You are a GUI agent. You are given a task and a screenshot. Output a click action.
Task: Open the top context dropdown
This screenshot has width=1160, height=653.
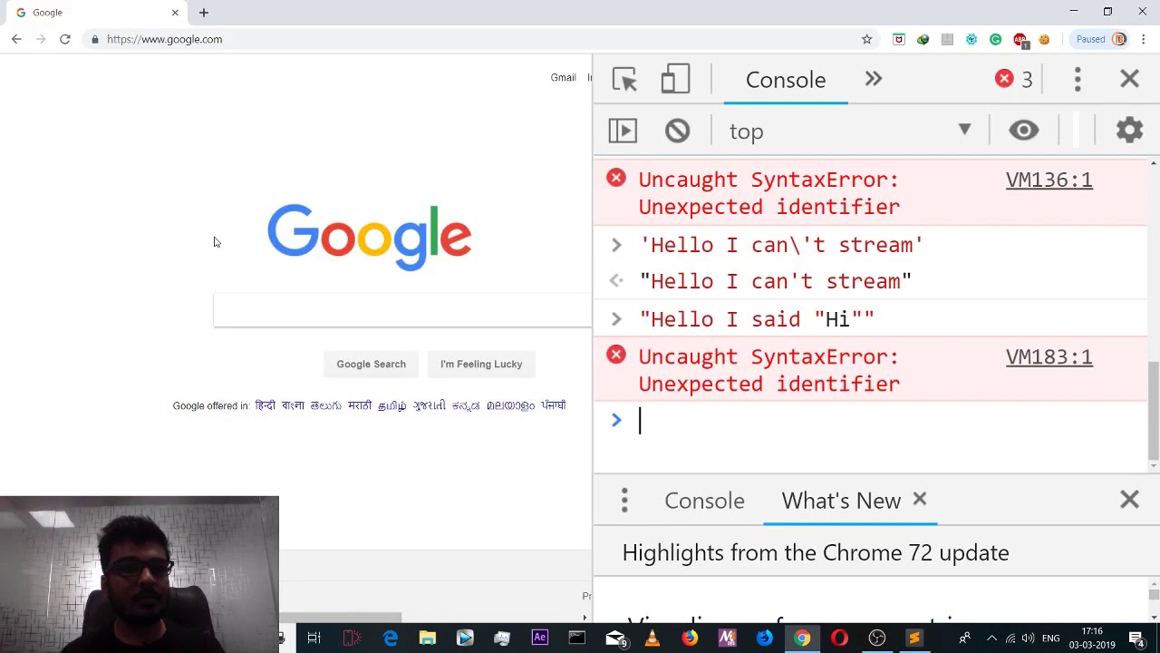848,131
